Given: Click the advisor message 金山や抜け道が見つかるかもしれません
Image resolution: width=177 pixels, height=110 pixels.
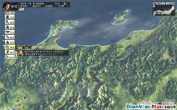Looking at the screenshot, I should click(x=44, y=52).
